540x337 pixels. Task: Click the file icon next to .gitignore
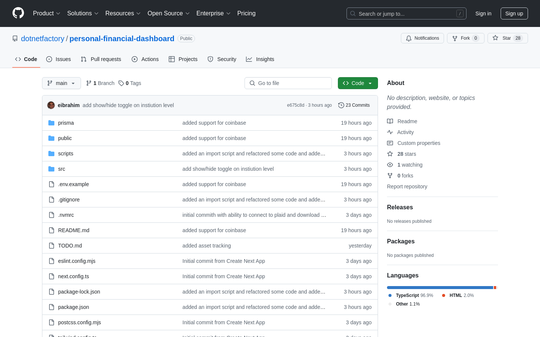coord(51,200)
